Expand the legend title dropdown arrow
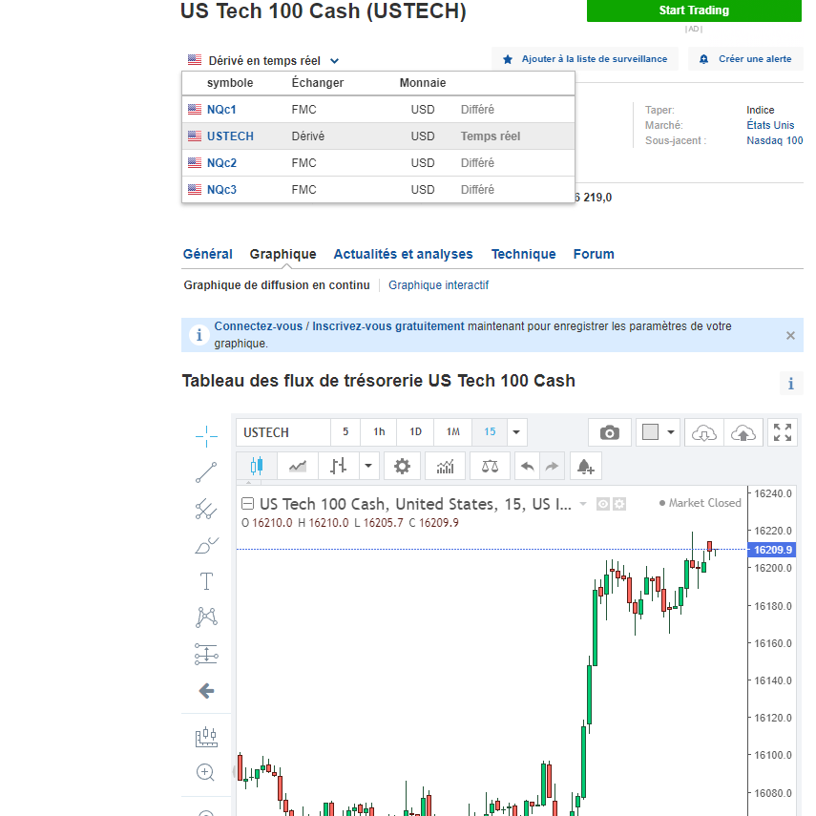The width and height of the screenshot is (816, 816). pyautogui.click(x=583, y=504)
